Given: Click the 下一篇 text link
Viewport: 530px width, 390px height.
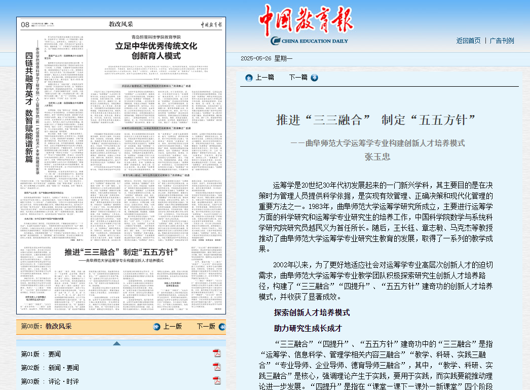Looking at the screenshot, I should pyautogui.click(x=298, y=78).
